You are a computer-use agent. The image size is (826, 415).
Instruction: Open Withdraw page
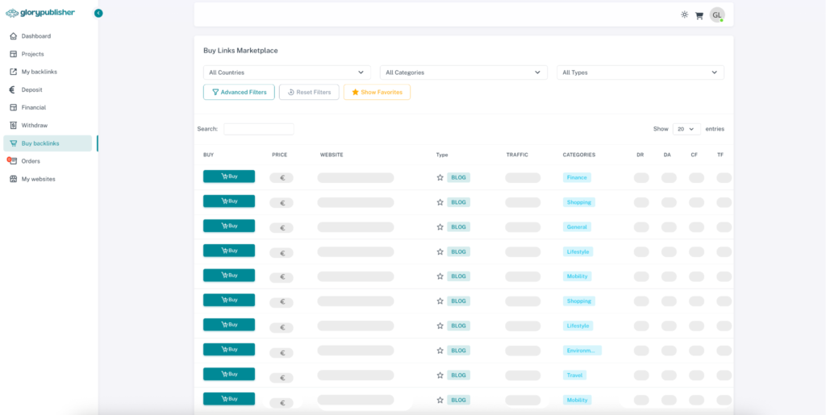pos(34,125)
